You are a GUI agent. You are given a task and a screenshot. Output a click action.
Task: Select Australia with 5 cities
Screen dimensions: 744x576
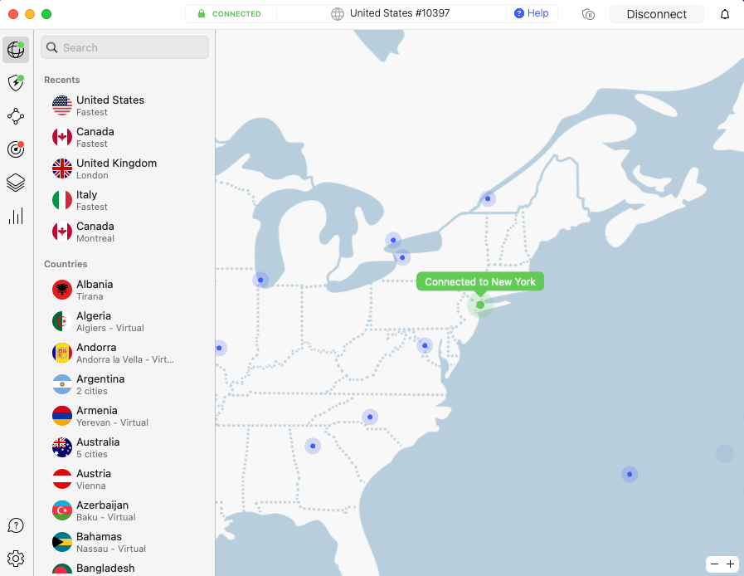click(x=126, y=447)
